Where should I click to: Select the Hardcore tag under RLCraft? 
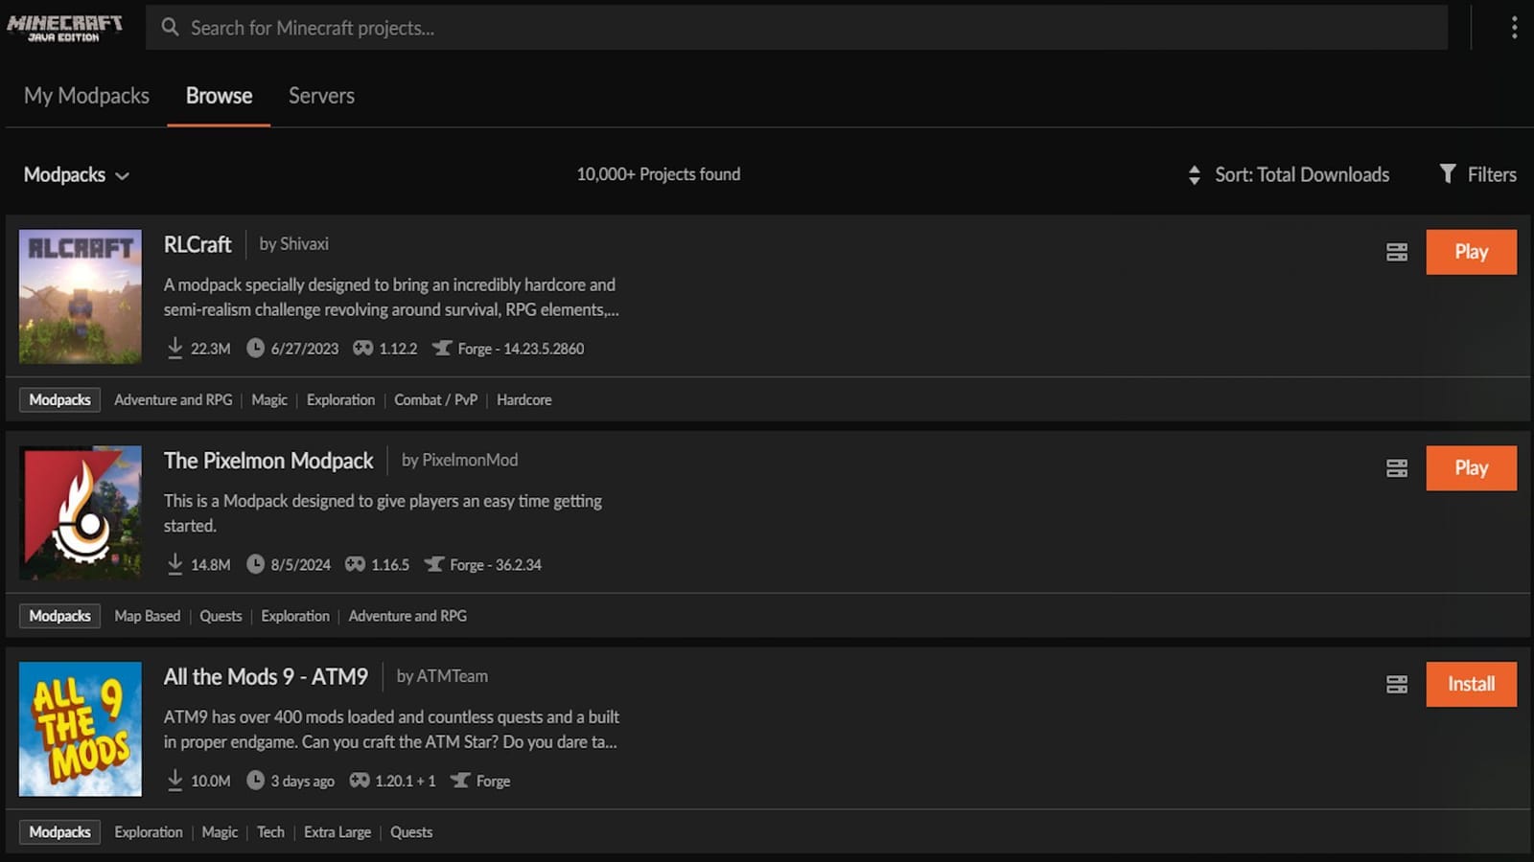524,399
